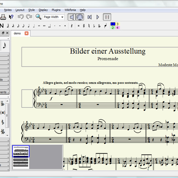Close the demo tab with red X
This screenshot has width=178, height=178.
tap(27, 33)
